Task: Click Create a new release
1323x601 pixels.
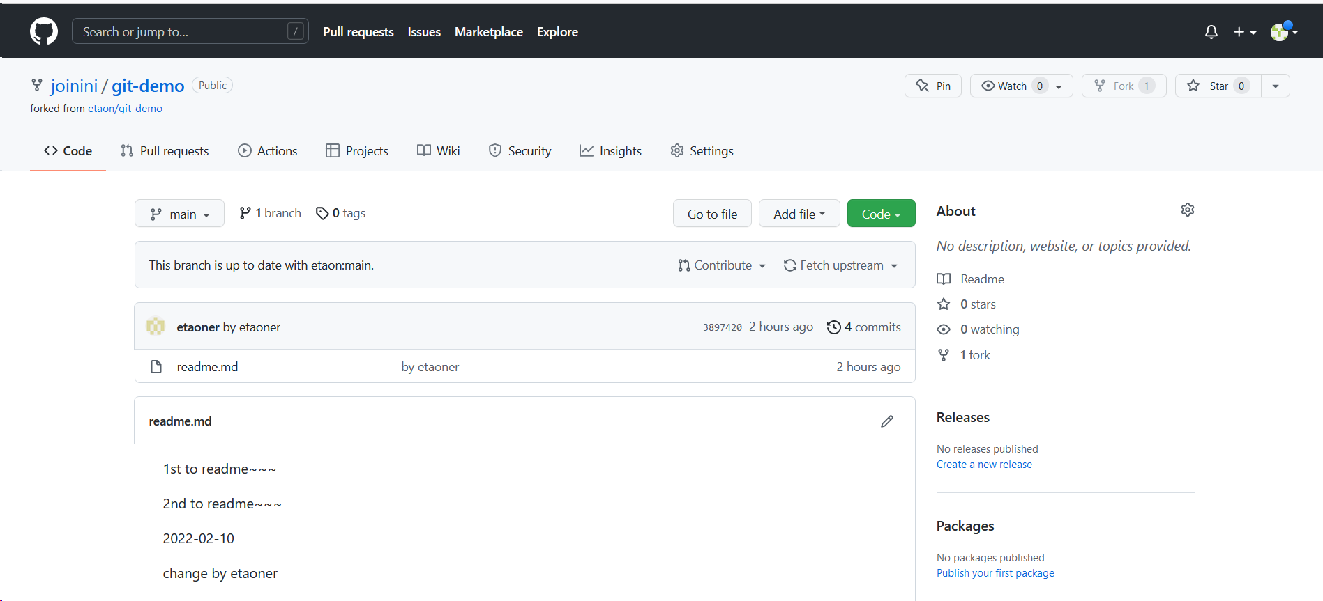Action: click(x=984, y=465)
